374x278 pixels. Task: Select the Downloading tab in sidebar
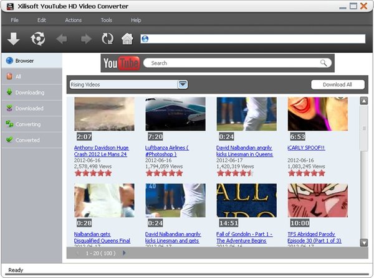click(x=30, y=93)
